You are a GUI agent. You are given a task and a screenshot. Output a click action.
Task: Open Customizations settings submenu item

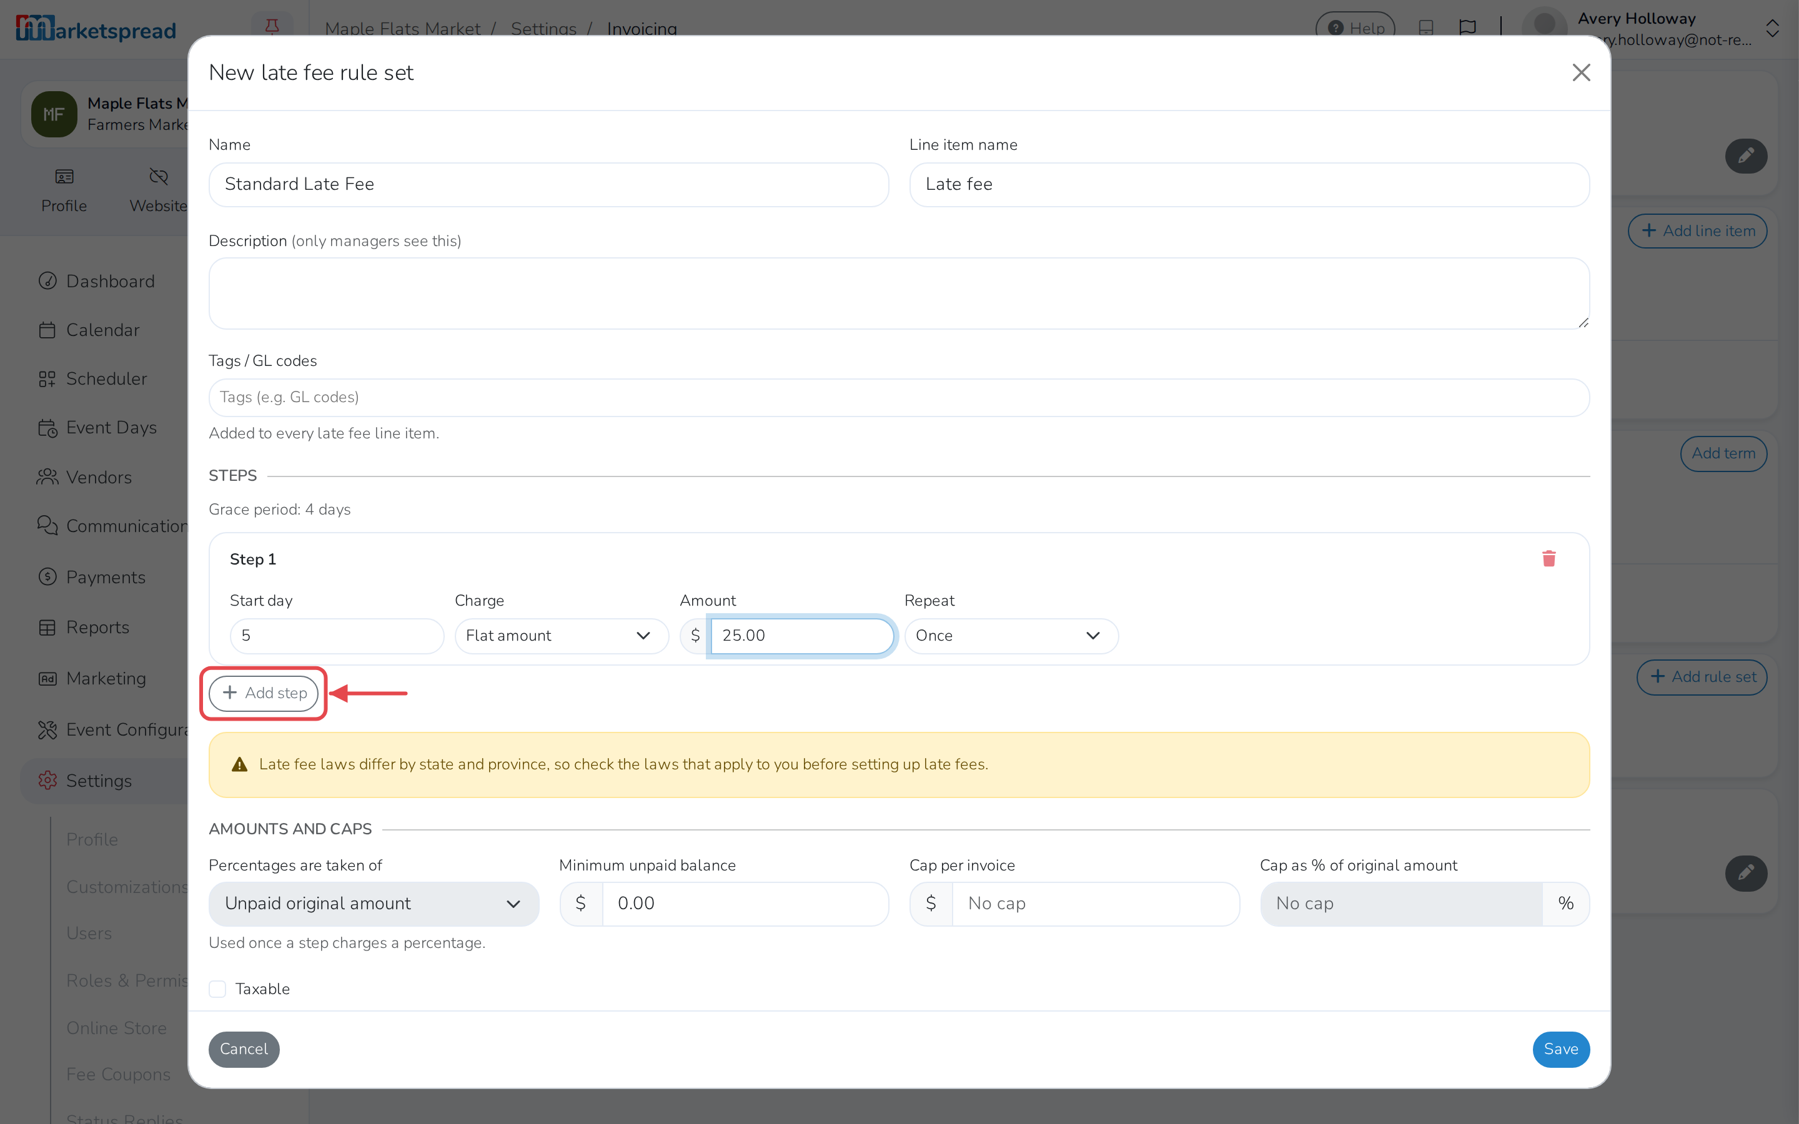[x=126, y=887]
